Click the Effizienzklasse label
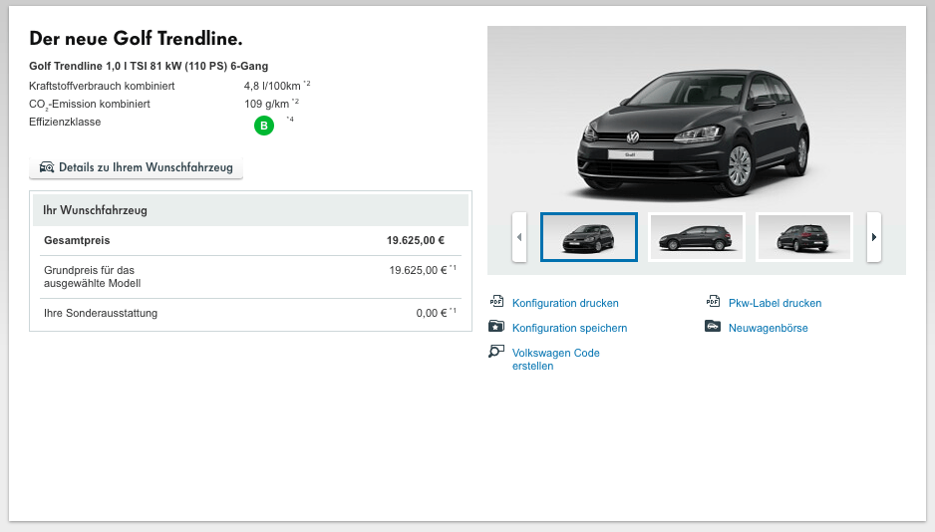 (x=65, y=123)
